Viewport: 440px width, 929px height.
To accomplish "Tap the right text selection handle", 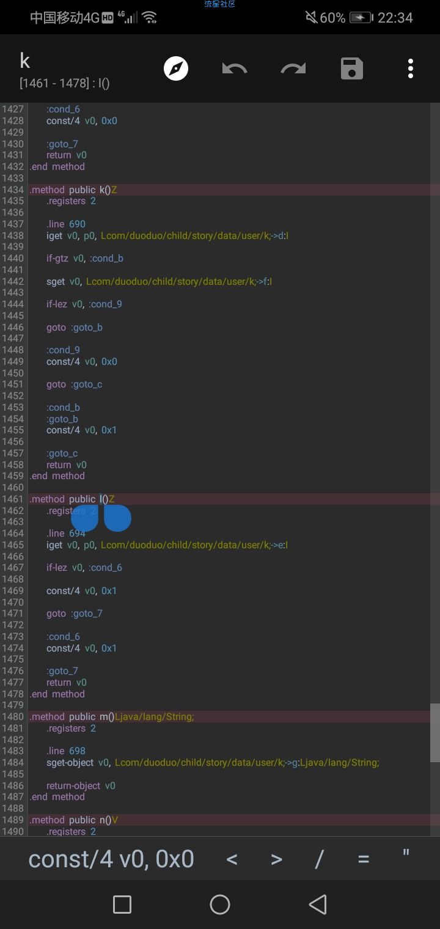I will point(117,517).
